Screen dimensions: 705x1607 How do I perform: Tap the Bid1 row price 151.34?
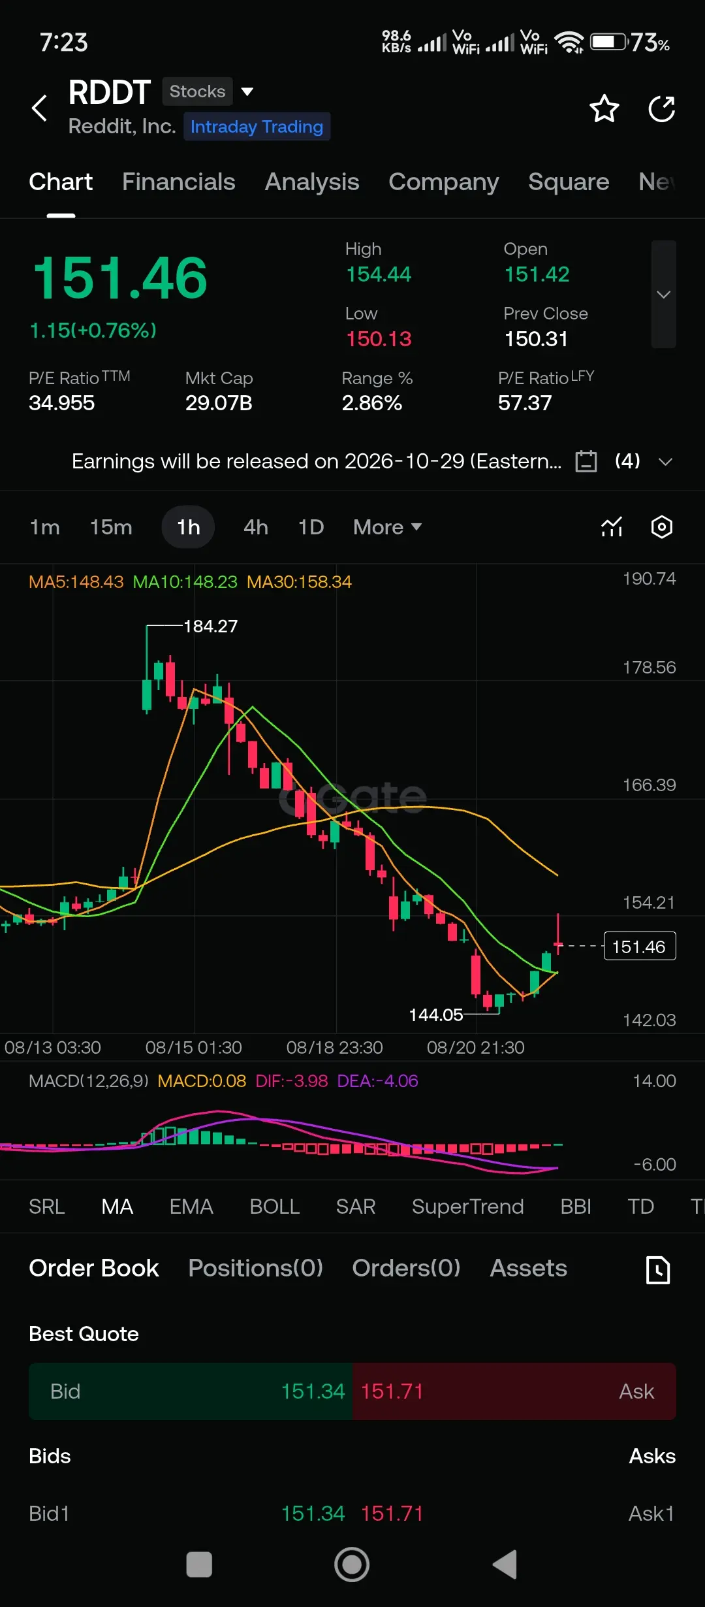[313, 1514]
